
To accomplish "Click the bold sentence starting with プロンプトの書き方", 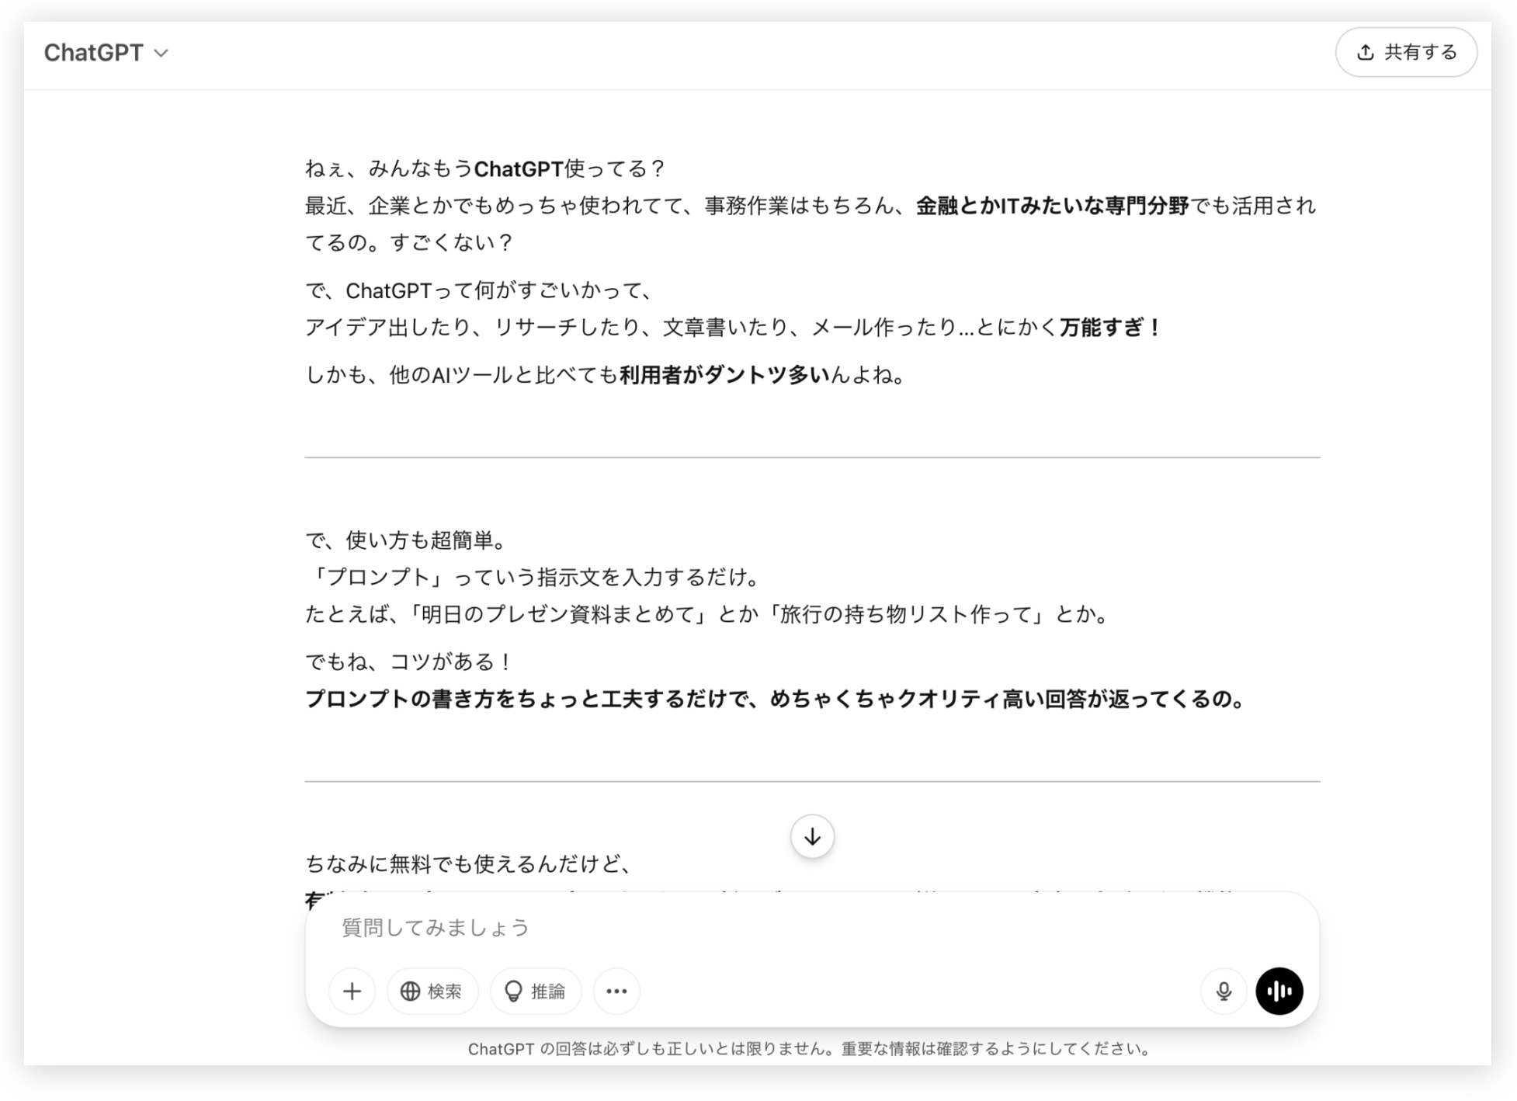I will pos(775,699).
